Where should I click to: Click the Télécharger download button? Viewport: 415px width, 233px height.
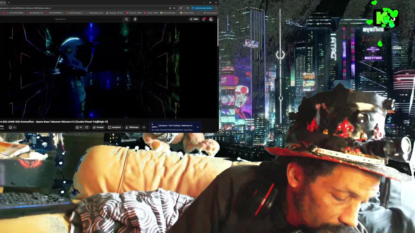coord(132,127)
